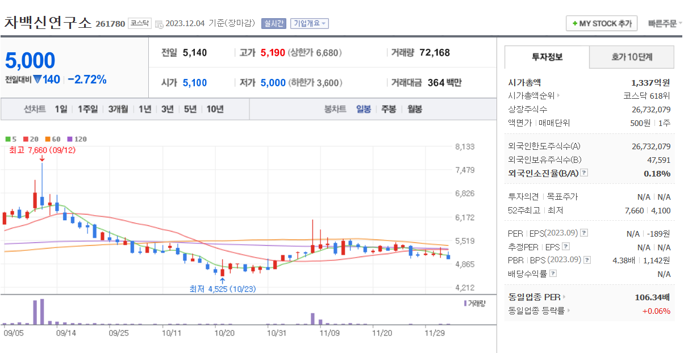Click the 최저 4,525 (10/23) chart marker
This screenshot has height=353, width=684.
point(223,289)
